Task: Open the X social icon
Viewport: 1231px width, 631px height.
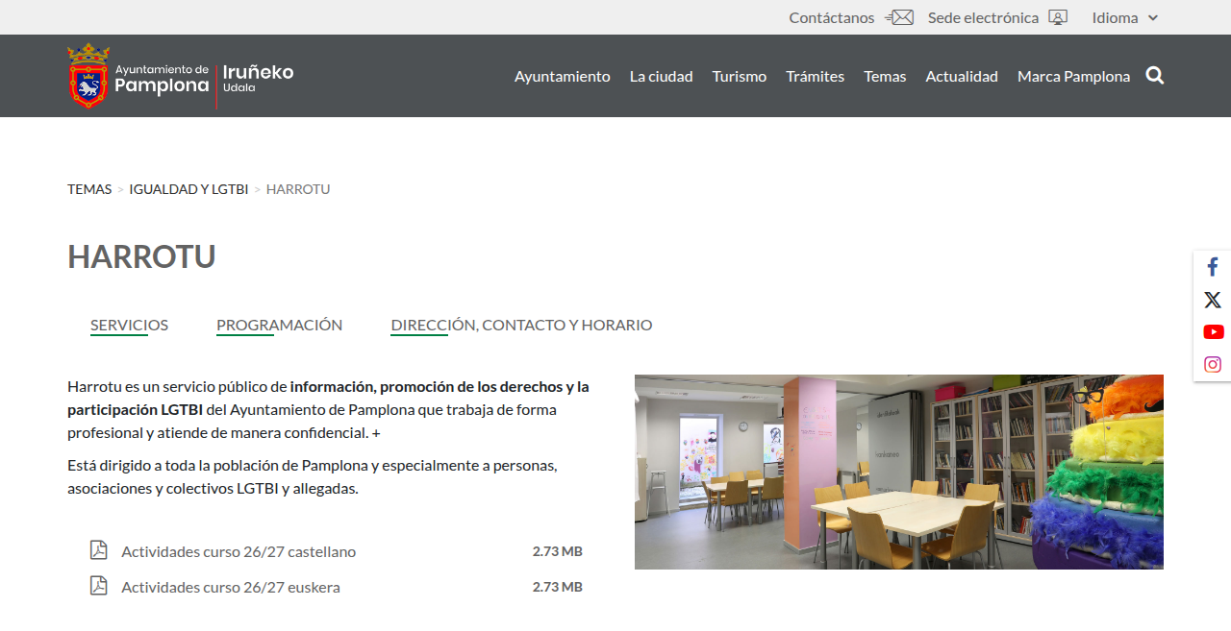Action: pyautogui.click(x=1213, y=300)
